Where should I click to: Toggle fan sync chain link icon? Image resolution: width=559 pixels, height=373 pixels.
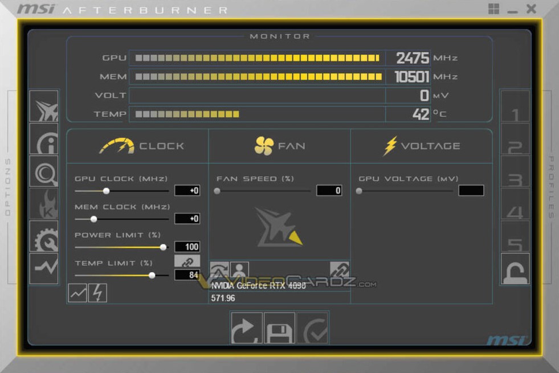coord(340,270)
